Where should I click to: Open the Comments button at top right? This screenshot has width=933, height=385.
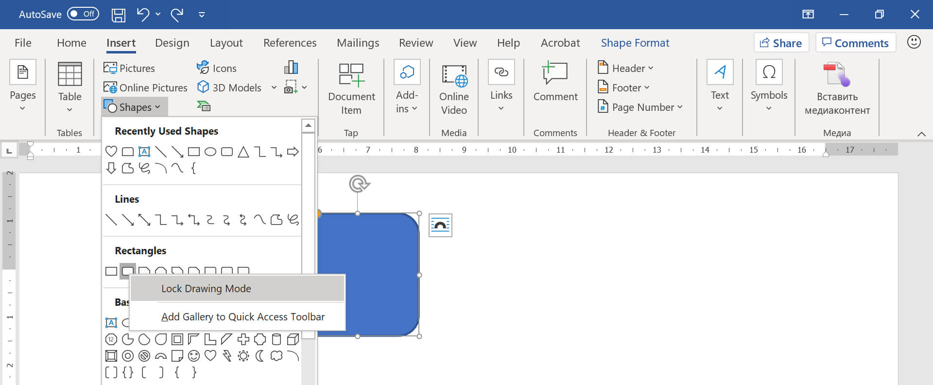(855, 43)
